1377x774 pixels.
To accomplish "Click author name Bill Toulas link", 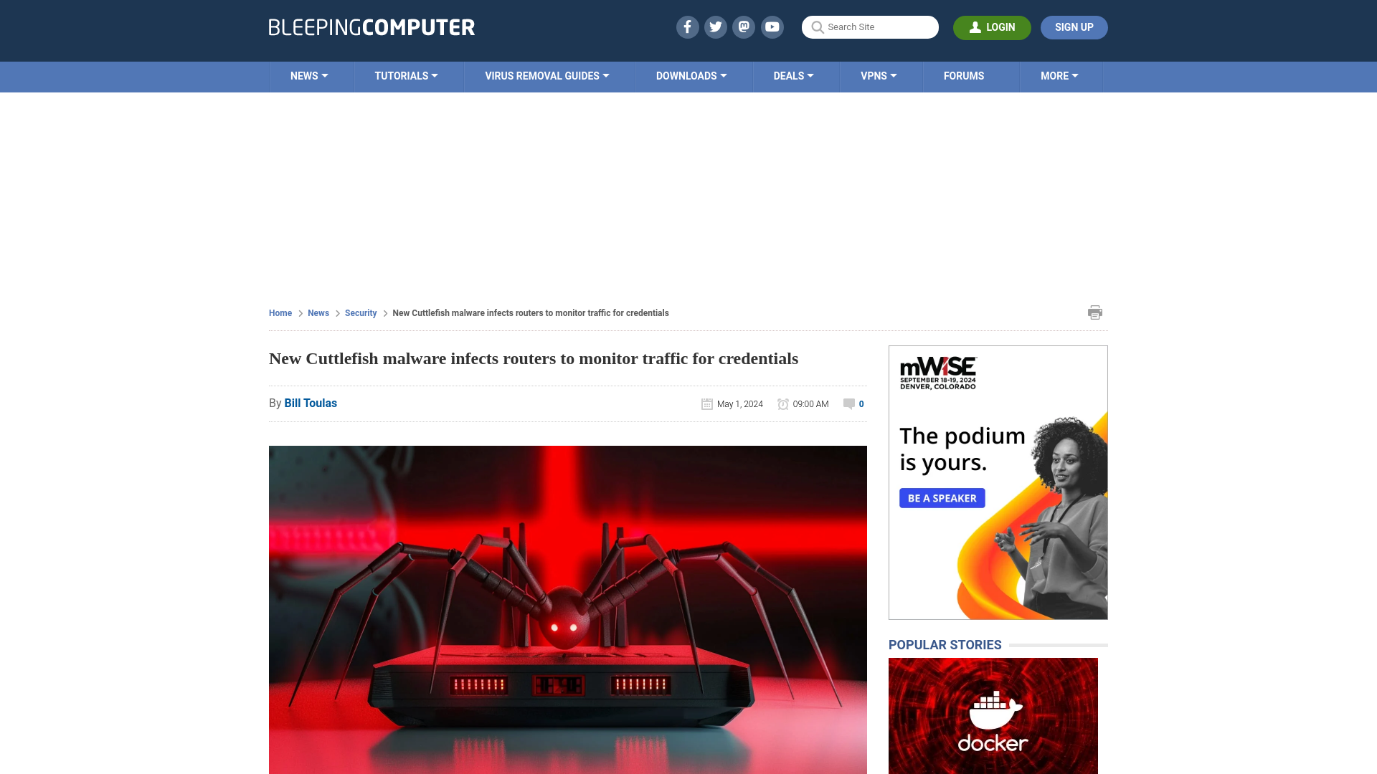I will click(311, 403).
